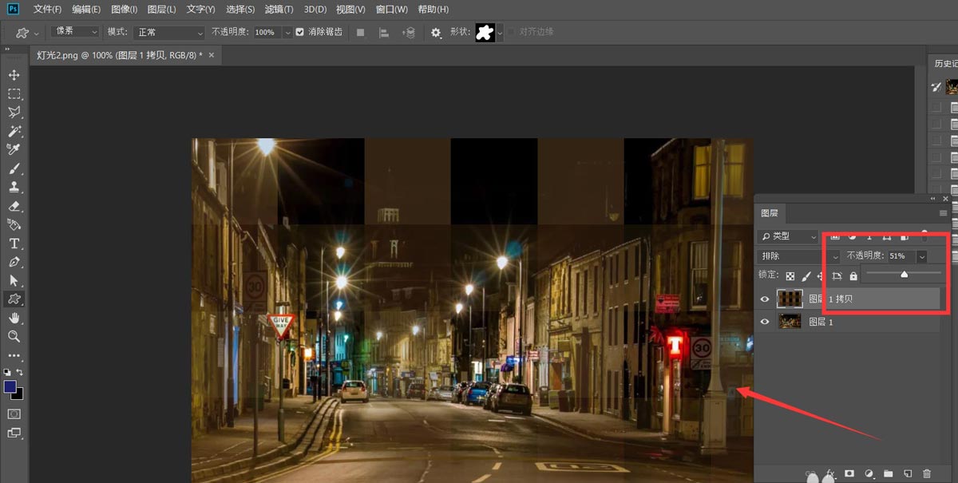This screenshot has width=958, height=483.
Task: Add a layer mask
Action: 849,474
